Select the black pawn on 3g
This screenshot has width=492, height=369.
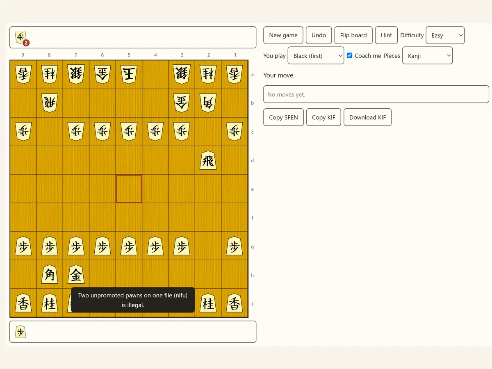click(x=182, y=246)
